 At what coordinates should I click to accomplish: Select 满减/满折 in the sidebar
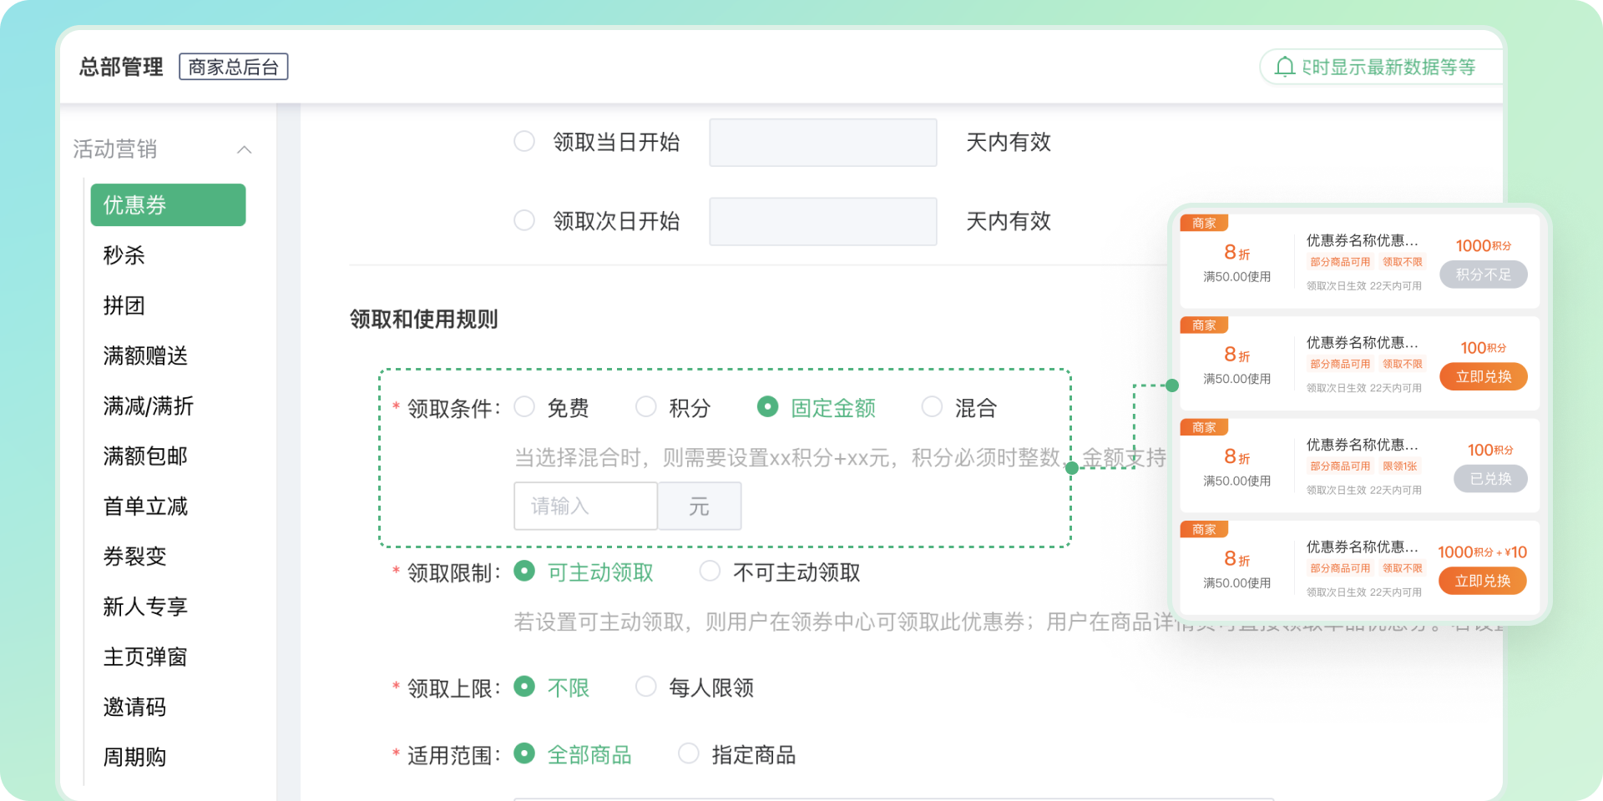click(x=148, y=406)
